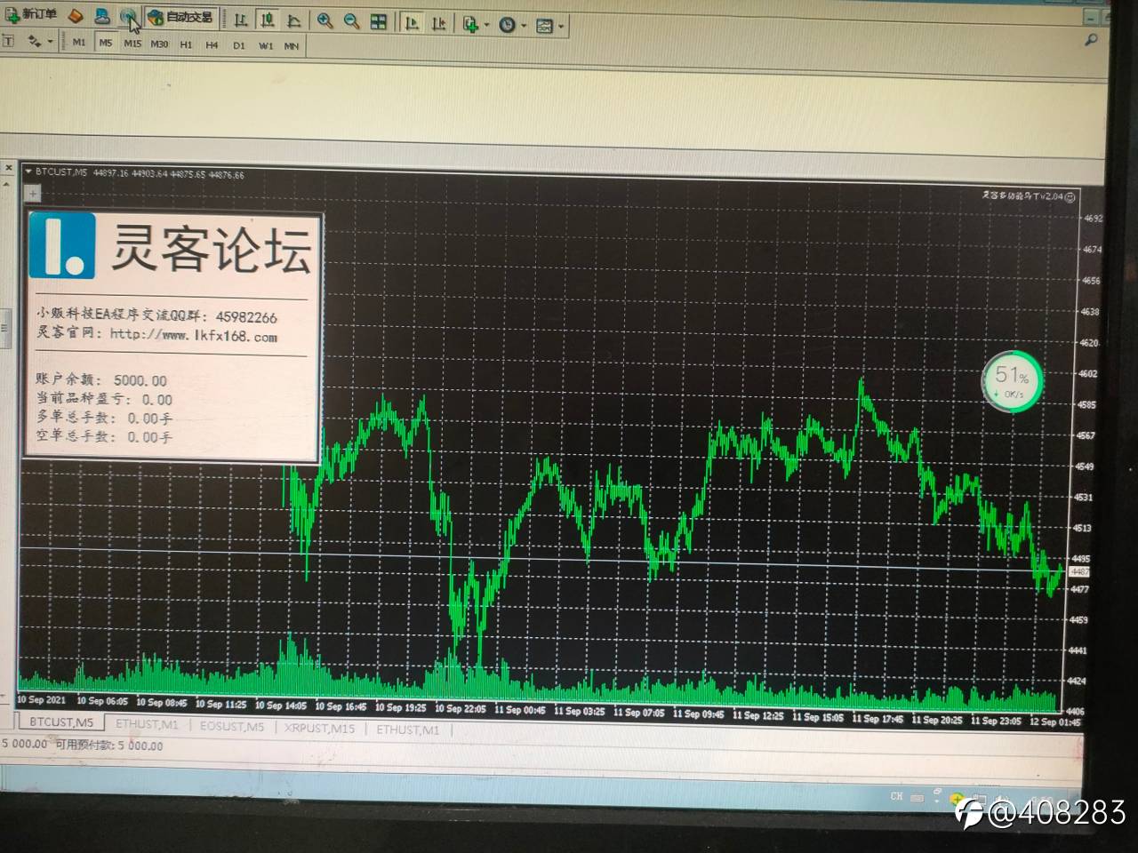Minimize the window at top right
The height and width of the screenshot is (853, 1138).
[x=1092, y=17]
